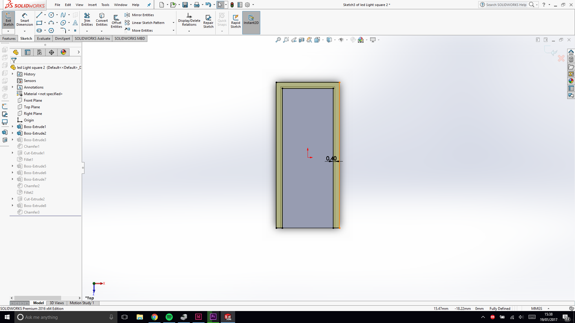Screen dimensions: 575x323
Task: Switch to the Features tab
Action: click(x=9, y=39)
